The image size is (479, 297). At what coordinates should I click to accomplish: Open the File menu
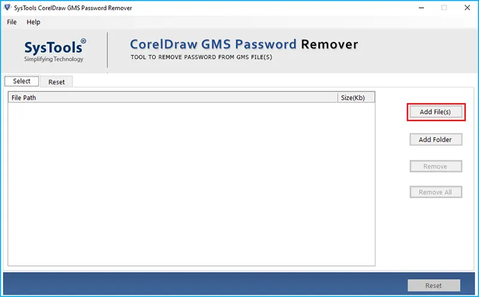(x=11, y=22)
